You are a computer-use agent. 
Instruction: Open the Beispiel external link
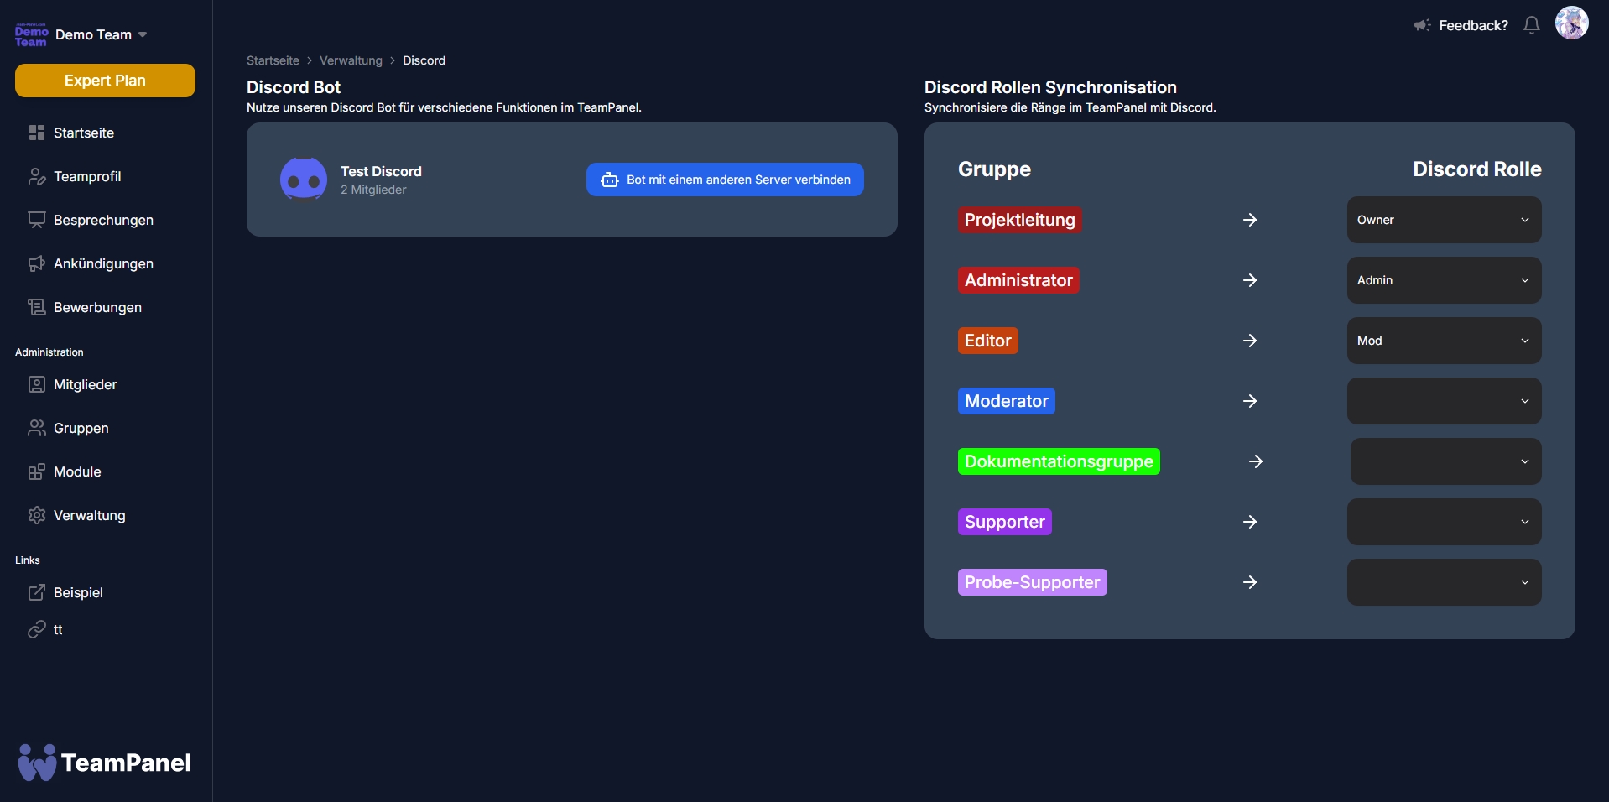pos(78,592)
